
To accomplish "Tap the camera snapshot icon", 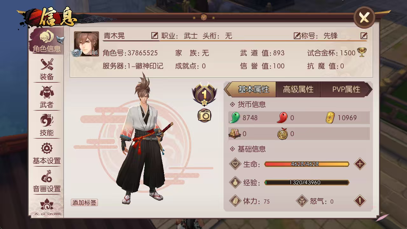I will 204,115.
